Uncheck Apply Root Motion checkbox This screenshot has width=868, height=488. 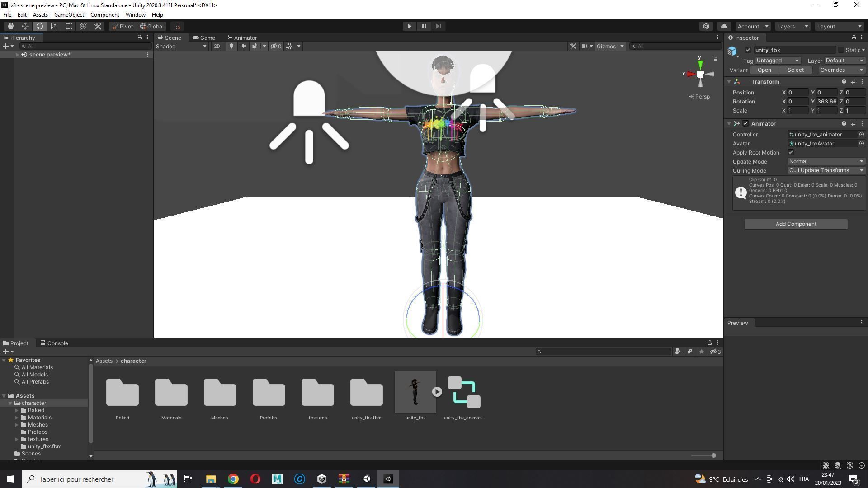791,153
